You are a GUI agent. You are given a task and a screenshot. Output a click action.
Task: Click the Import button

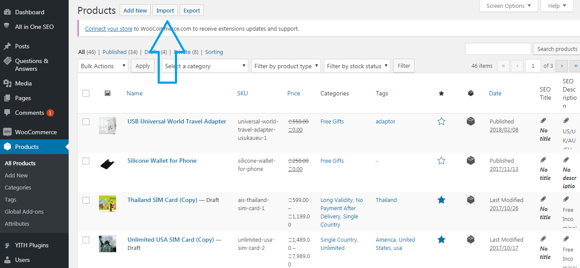(x=165, y=11)
